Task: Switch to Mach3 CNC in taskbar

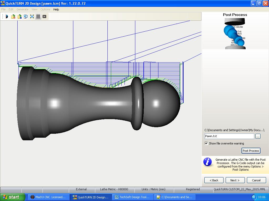Action: (x=48, y=197)
